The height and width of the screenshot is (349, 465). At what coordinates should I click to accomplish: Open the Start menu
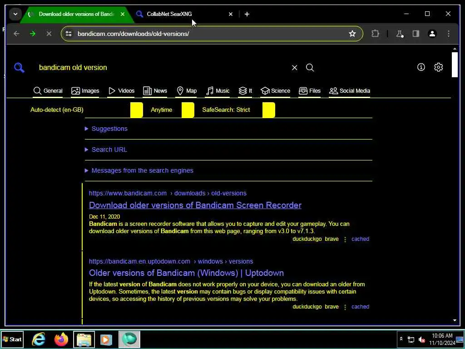[x=12, y=339]
